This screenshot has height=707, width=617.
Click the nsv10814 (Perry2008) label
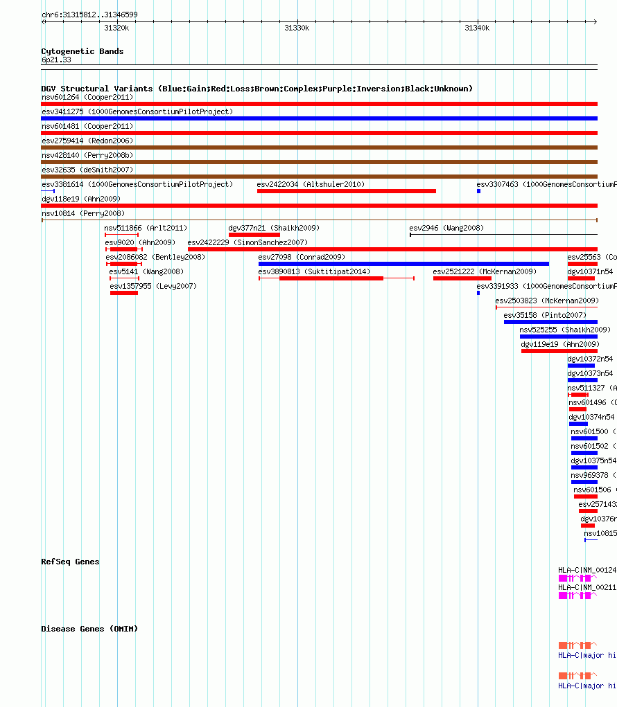[x=83, y=213]
